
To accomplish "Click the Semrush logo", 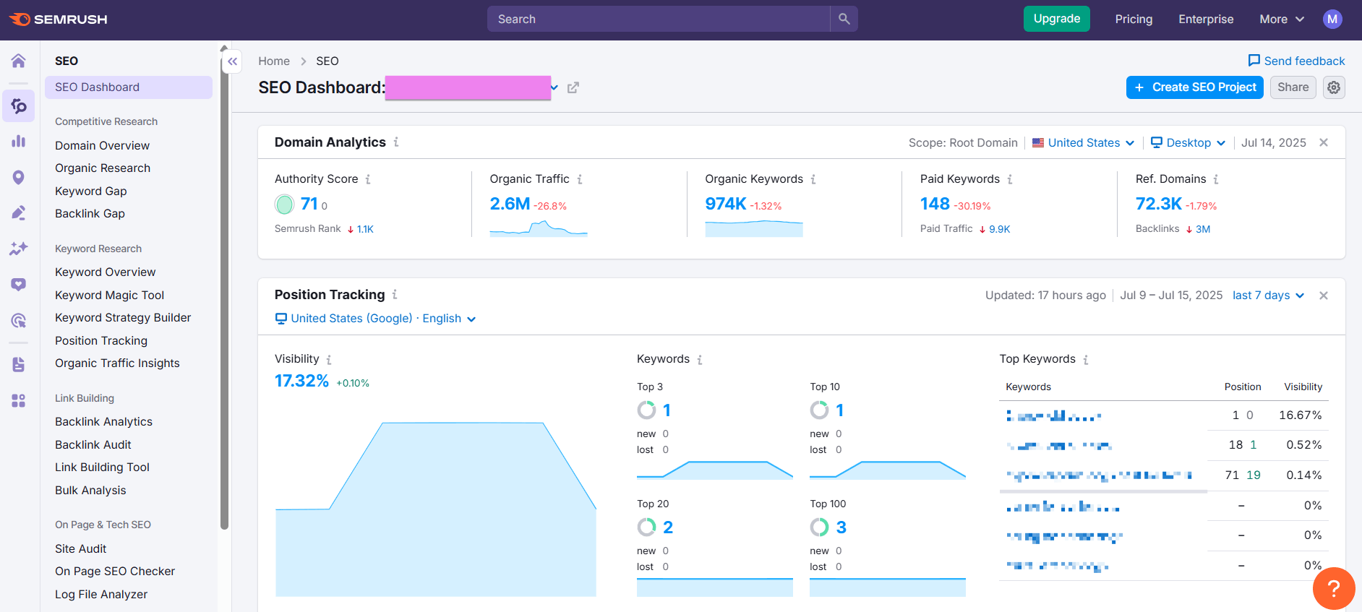I will click(58, 20).
